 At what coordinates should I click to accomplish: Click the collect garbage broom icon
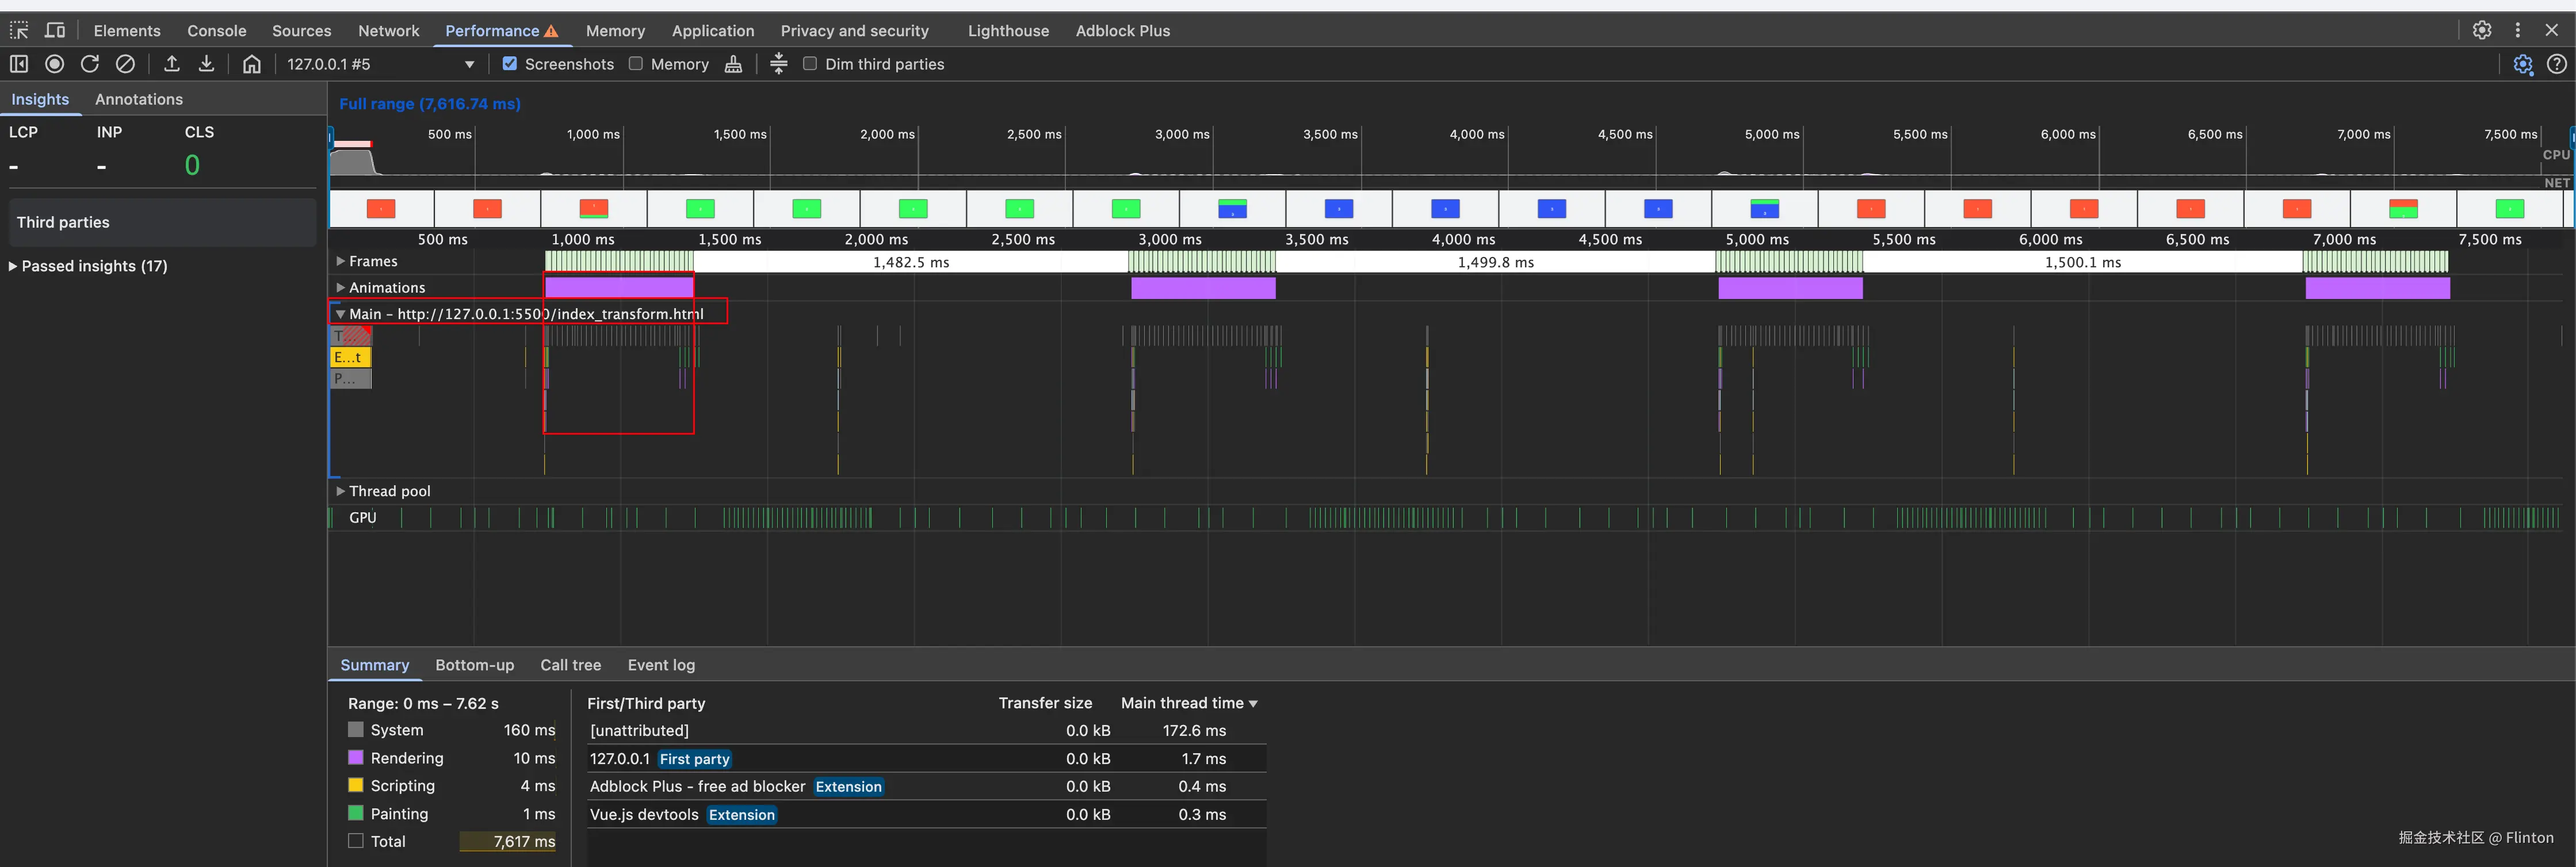pos(733,64)
